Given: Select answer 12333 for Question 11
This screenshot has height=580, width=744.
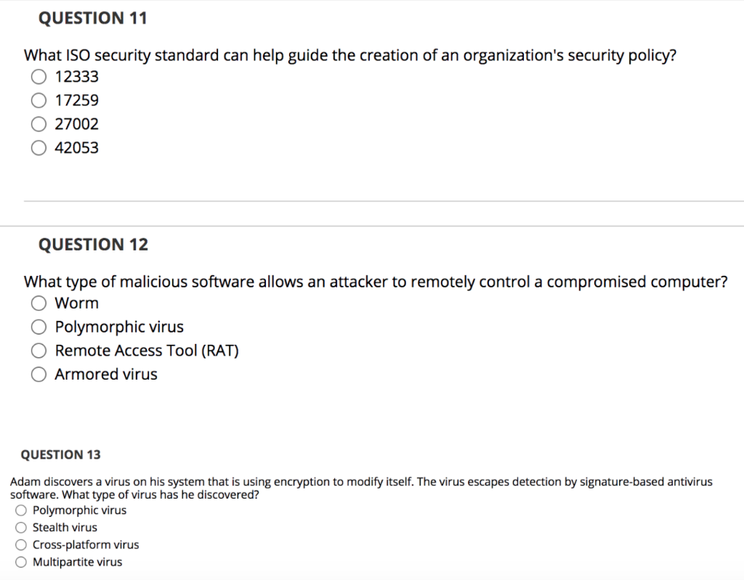Looking at the screenshot, I should pos(39,76).
